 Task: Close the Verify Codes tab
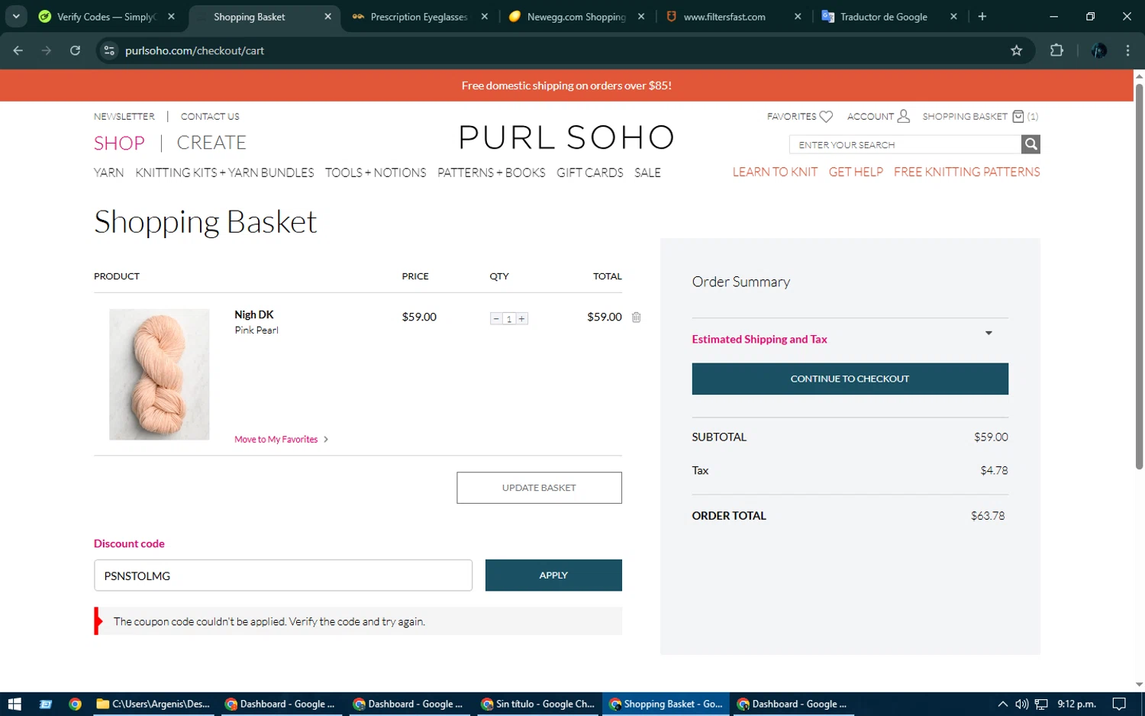171,16
